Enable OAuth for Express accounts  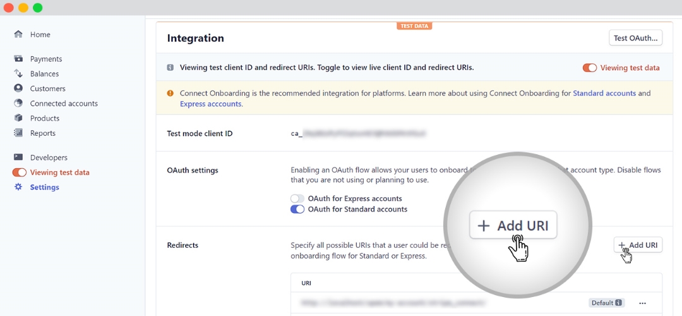coord(297,198)
